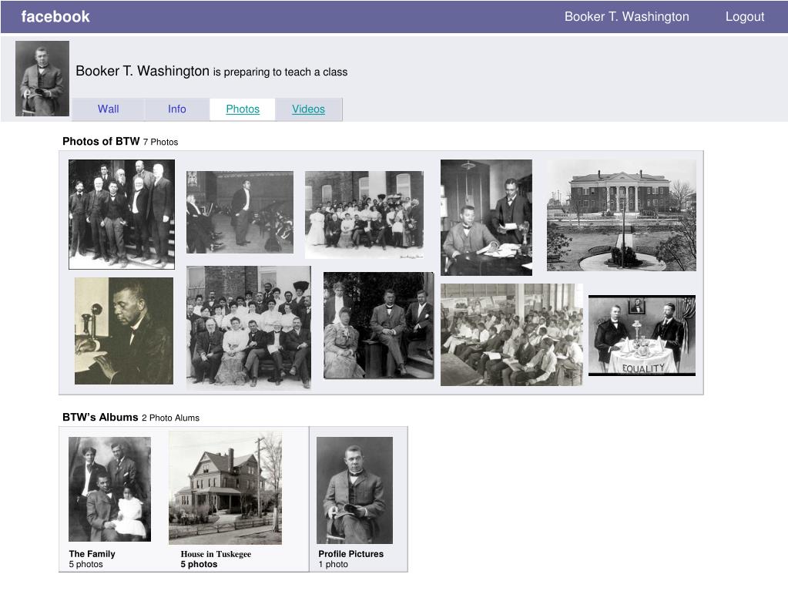Click the Booker T. Washington profile name heading
The height and width of the screenshot is (591, 788).
(143, 71)
